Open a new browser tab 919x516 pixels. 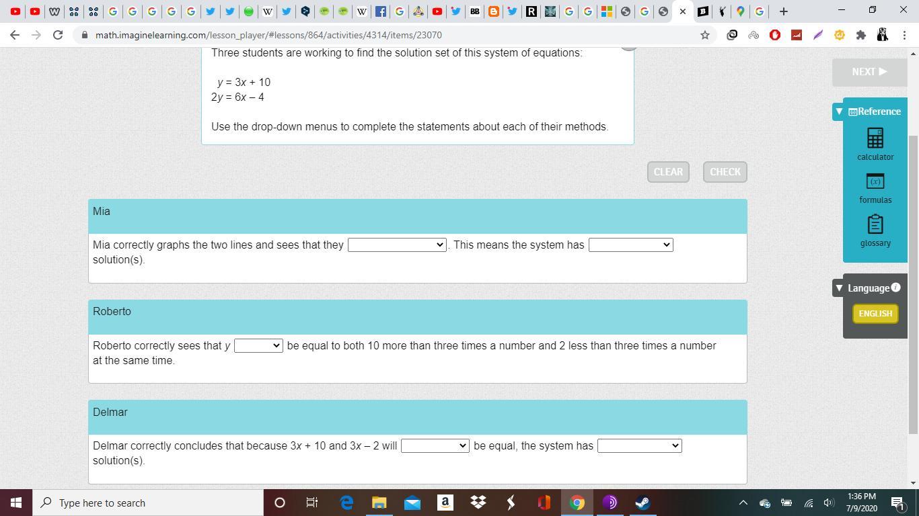pyautogui.click(x=784, y=11)
